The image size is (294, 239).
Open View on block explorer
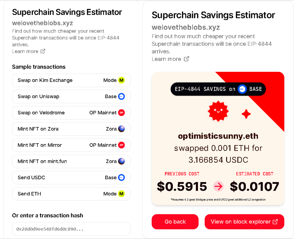point(244,222)
